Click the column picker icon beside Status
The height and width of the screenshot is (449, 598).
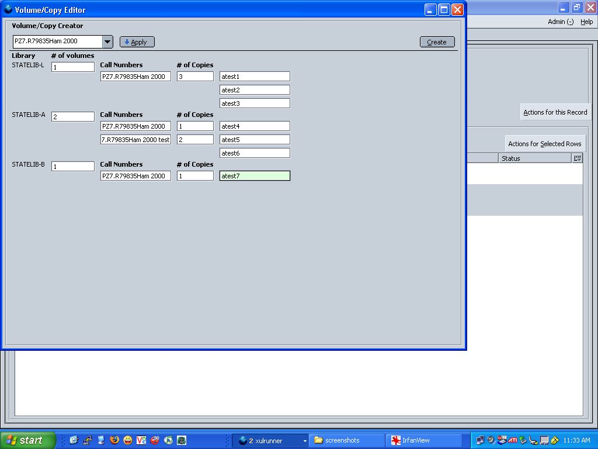(578, 158)
